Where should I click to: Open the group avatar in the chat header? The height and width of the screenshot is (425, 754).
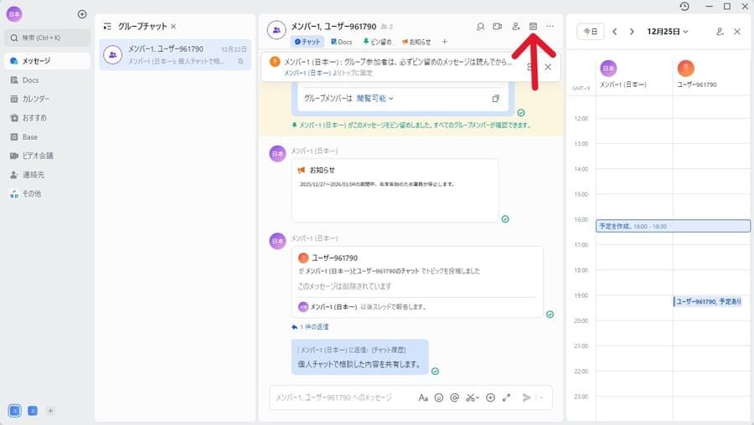point(276,30)
